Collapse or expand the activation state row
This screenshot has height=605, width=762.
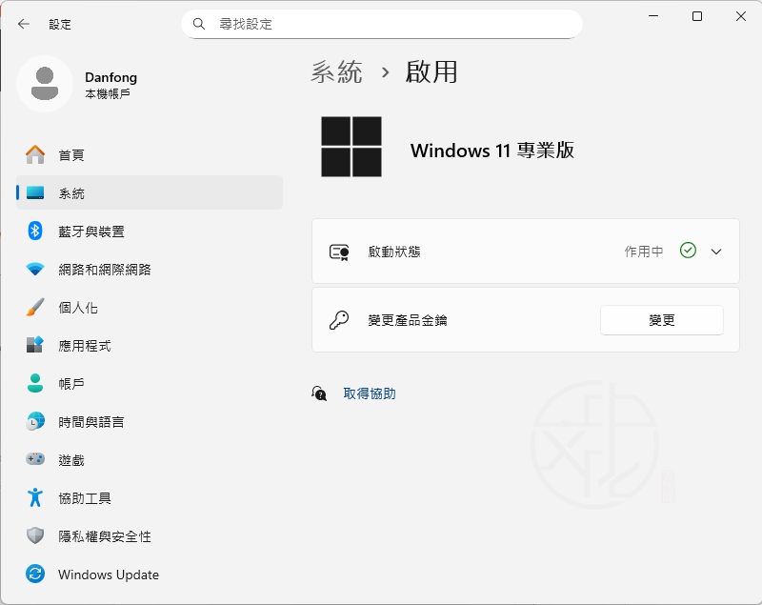click(x=524, y=251)
